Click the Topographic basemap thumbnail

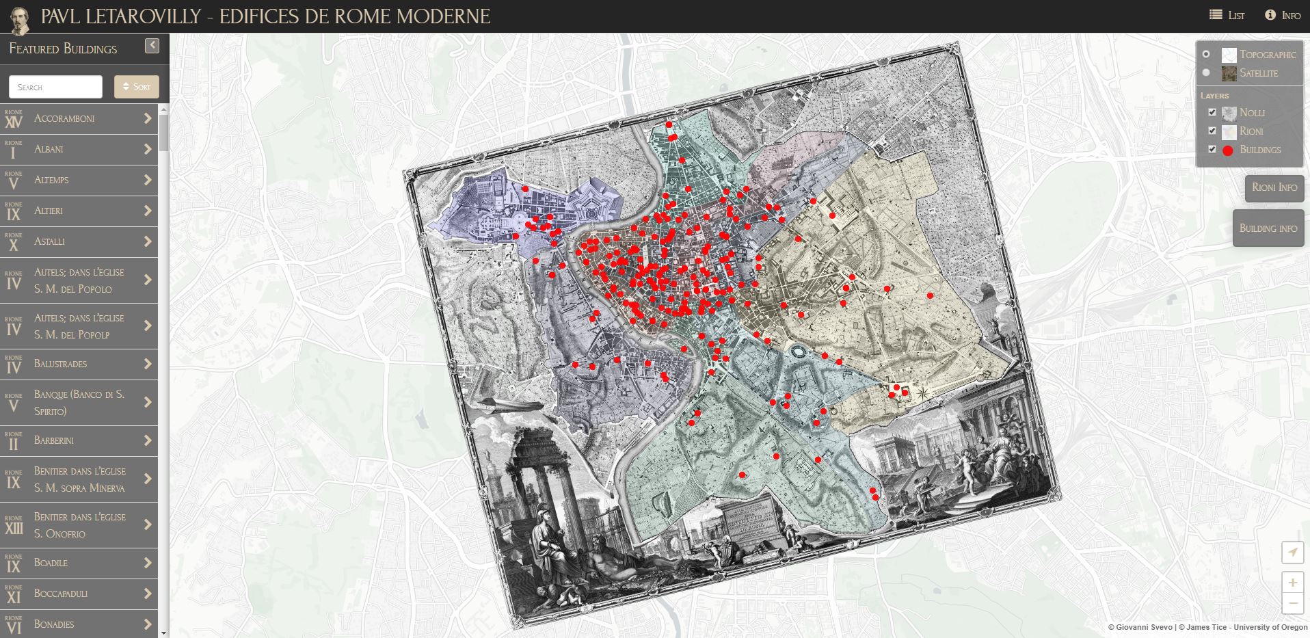(x=1229, y=55)
